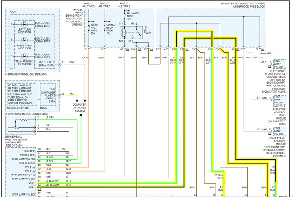
Task: Select the PK LP RELAY label
Action: tap(147, 30)
